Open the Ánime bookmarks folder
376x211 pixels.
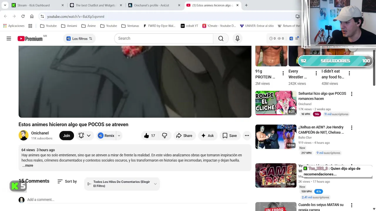(x=88, y=26)
